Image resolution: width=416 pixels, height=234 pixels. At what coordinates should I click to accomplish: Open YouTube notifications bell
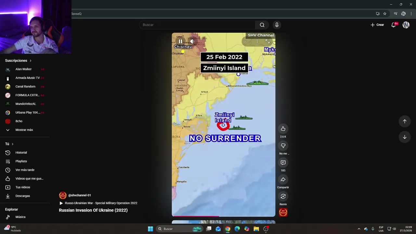pyautogui.click(x=394, y=25)
